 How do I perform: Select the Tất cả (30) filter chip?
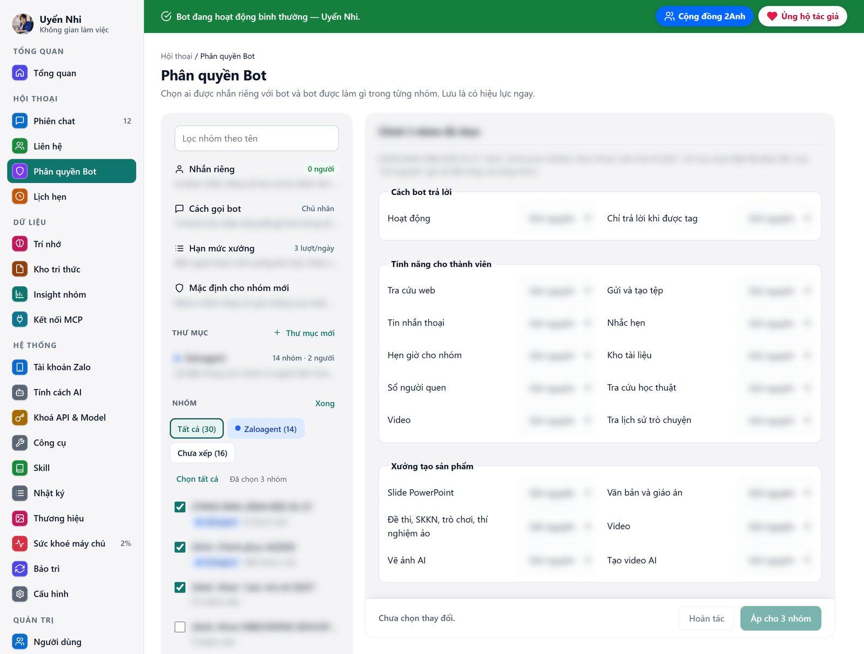click(x=197, y=429)
